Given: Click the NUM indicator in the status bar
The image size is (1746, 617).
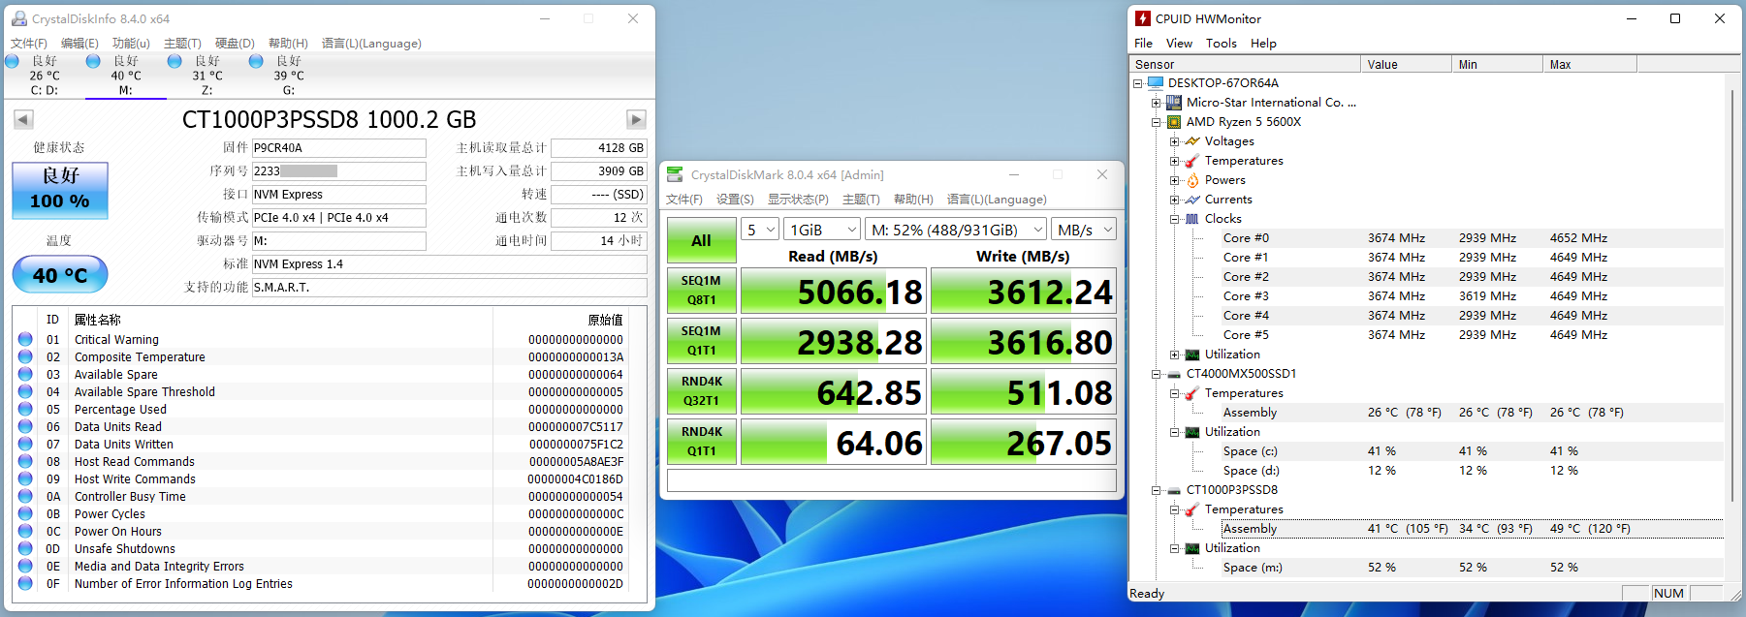Looking at the screenshot, I should tap(1668, 593).
